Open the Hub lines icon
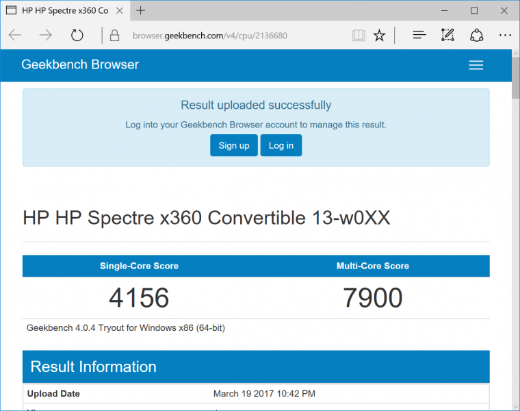 419,34
